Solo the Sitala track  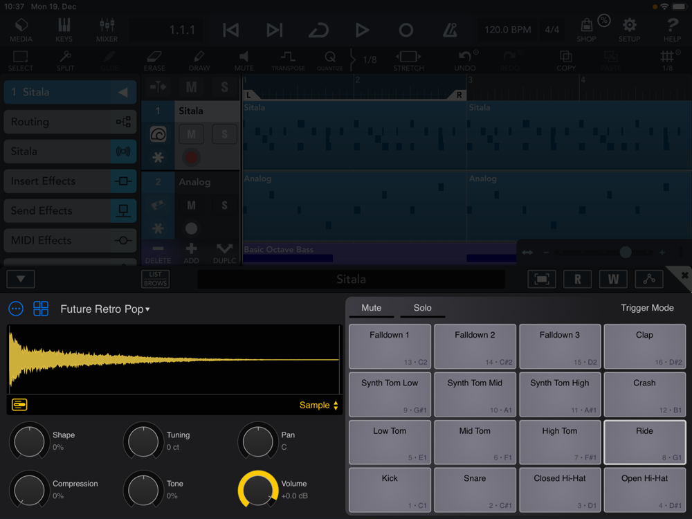tap(224, 134)
